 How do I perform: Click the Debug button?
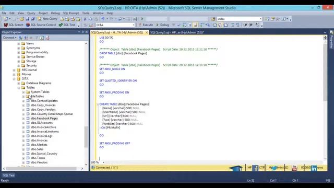click(162, 25)
